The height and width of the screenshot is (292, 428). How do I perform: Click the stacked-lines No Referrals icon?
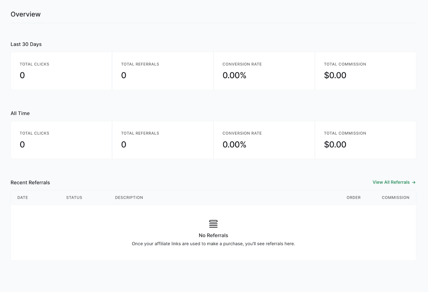coord(213,224)
